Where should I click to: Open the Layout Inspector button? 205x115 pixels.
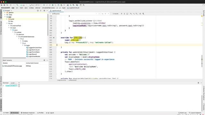(x=195, y=113)
